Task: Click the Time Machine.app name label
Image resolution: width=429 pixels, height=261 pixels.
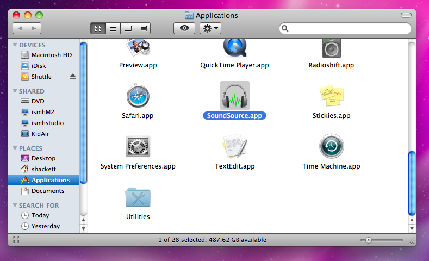Action: (x=331, y=166)
